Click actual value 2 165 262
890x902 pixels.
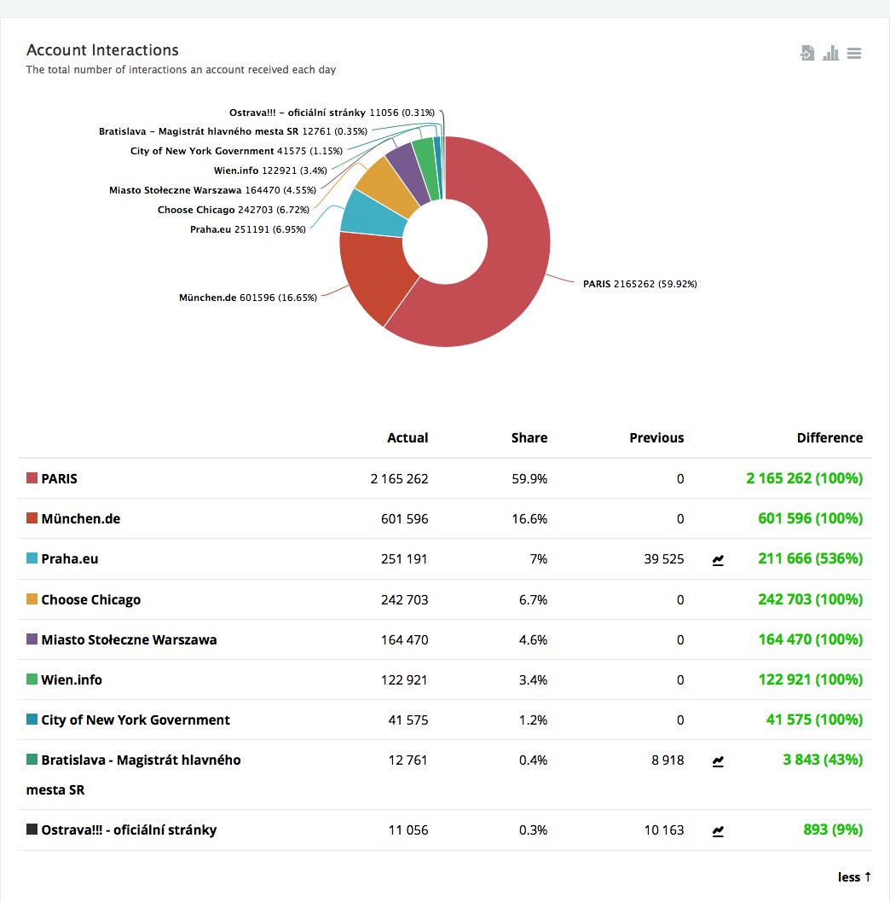pyautogui.click(x=399, y=479)
